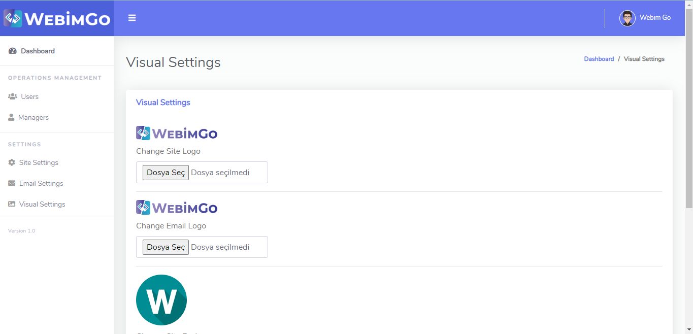The height and width of the screenshot is (334, 693).
Task: Click Dosya Seç for site logo
Action: coord(166,173)
